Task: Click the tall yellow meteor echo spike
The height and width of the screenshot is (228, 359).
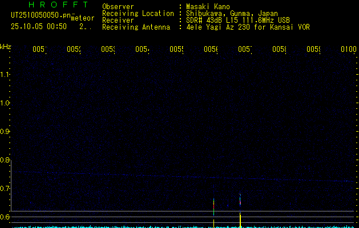Action: click(x=240, y=217)
